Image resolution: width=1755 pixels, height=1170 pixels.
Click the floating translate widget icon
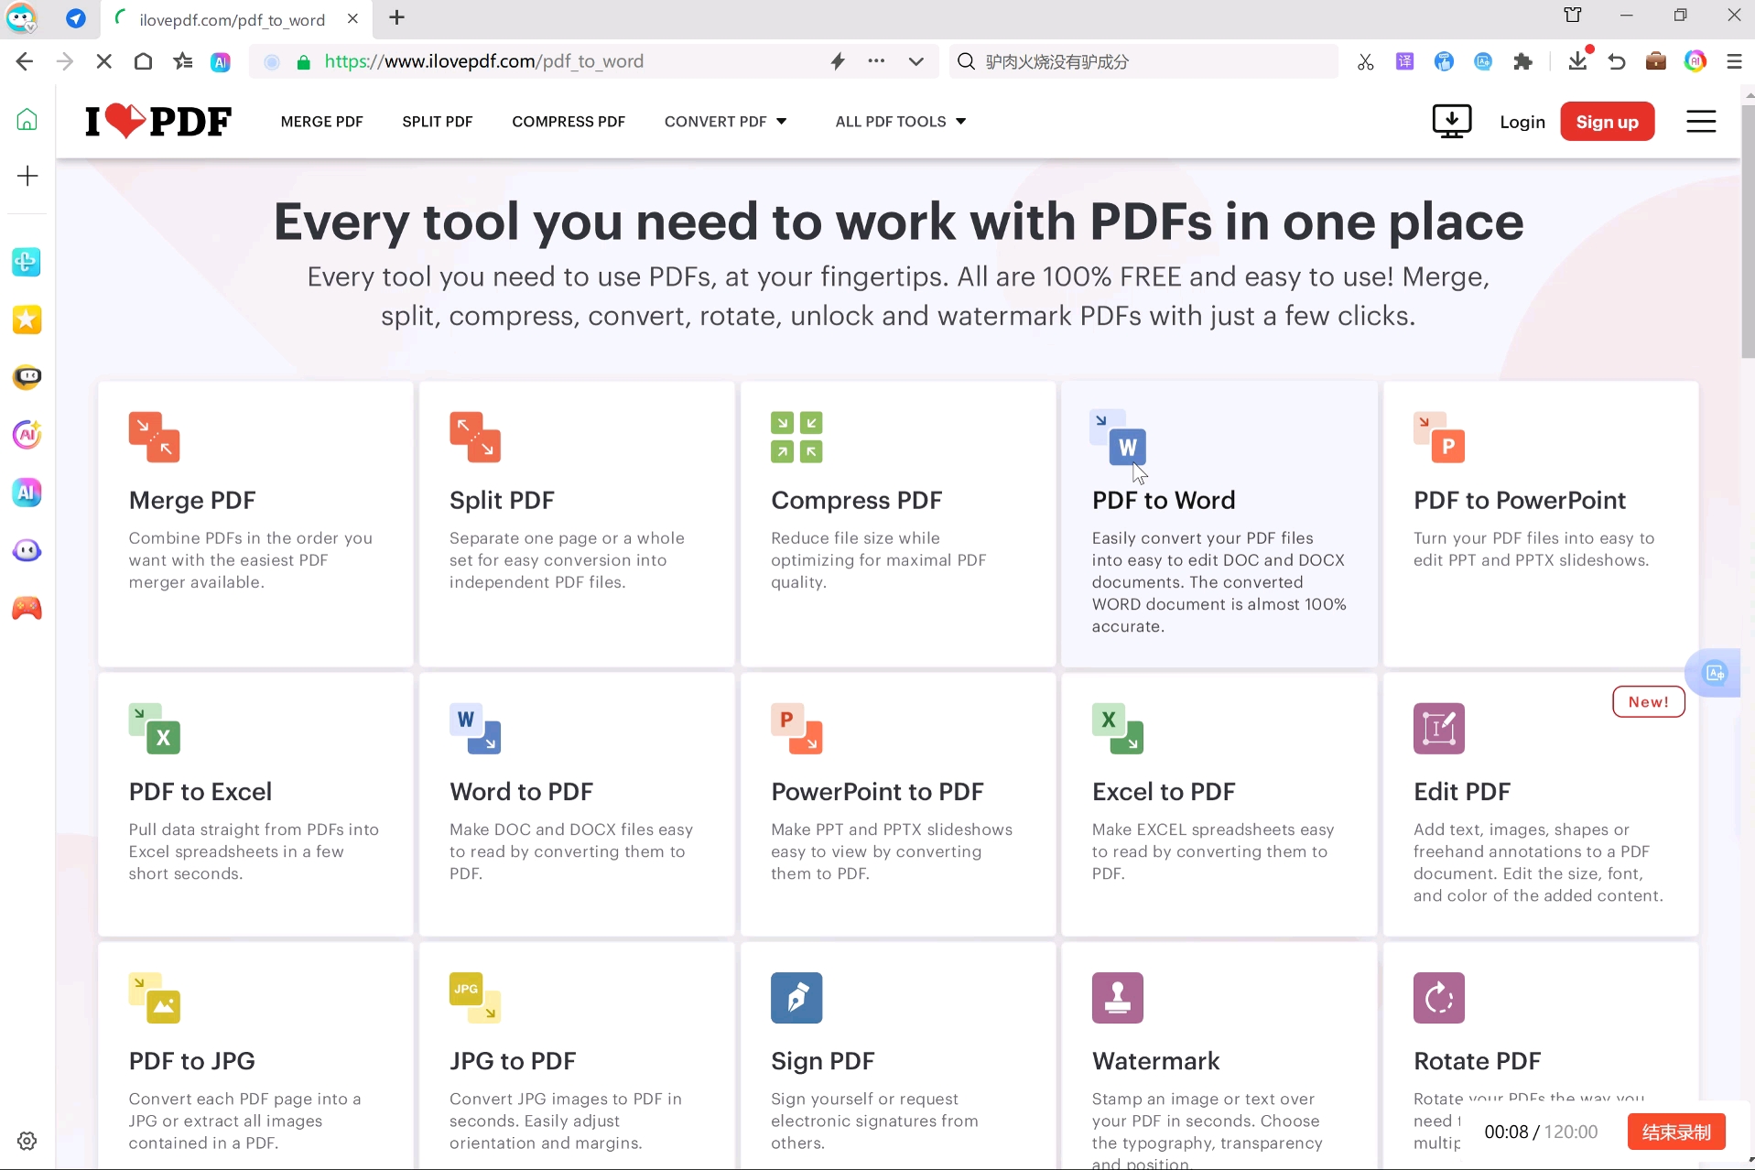coord(1715,673)
